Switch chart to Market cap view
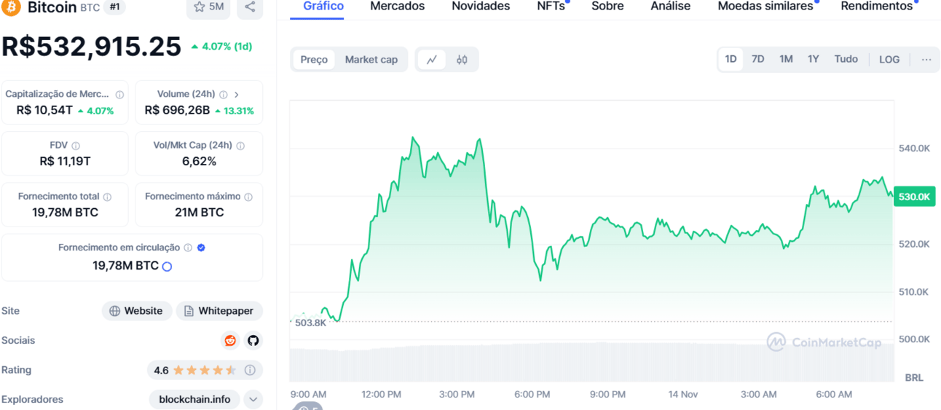The height and width of the screenshot is (410, 941). 371,60
